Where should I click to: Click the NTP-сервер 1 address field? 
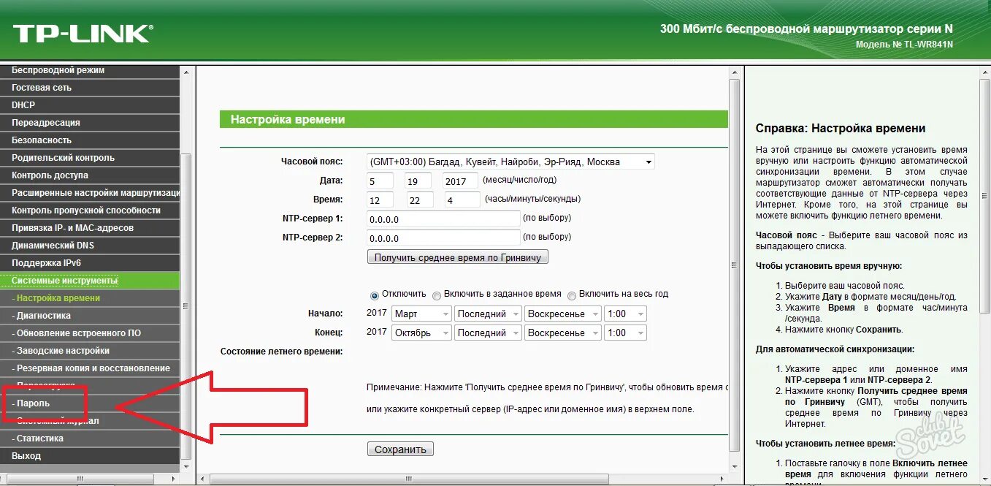[x=443, y=219]
